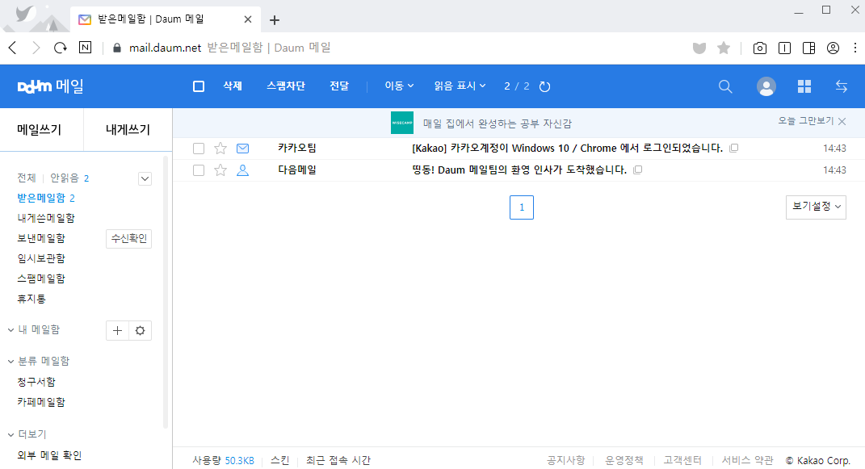865x469 pixels.
Task: Open the user profile avatar icon
Action: (766, 86)
